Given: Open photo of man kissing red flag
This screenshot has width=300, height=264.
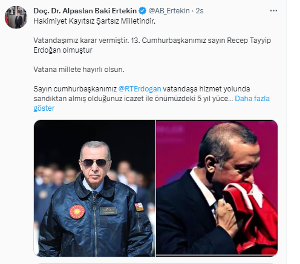Looking at the screenshot, I should point(217,188).
